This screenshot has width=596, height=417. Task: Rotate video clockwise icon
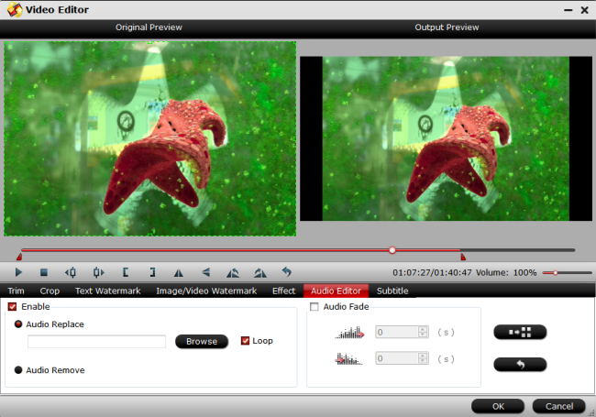pyautogui.click(x=260, y=273)
